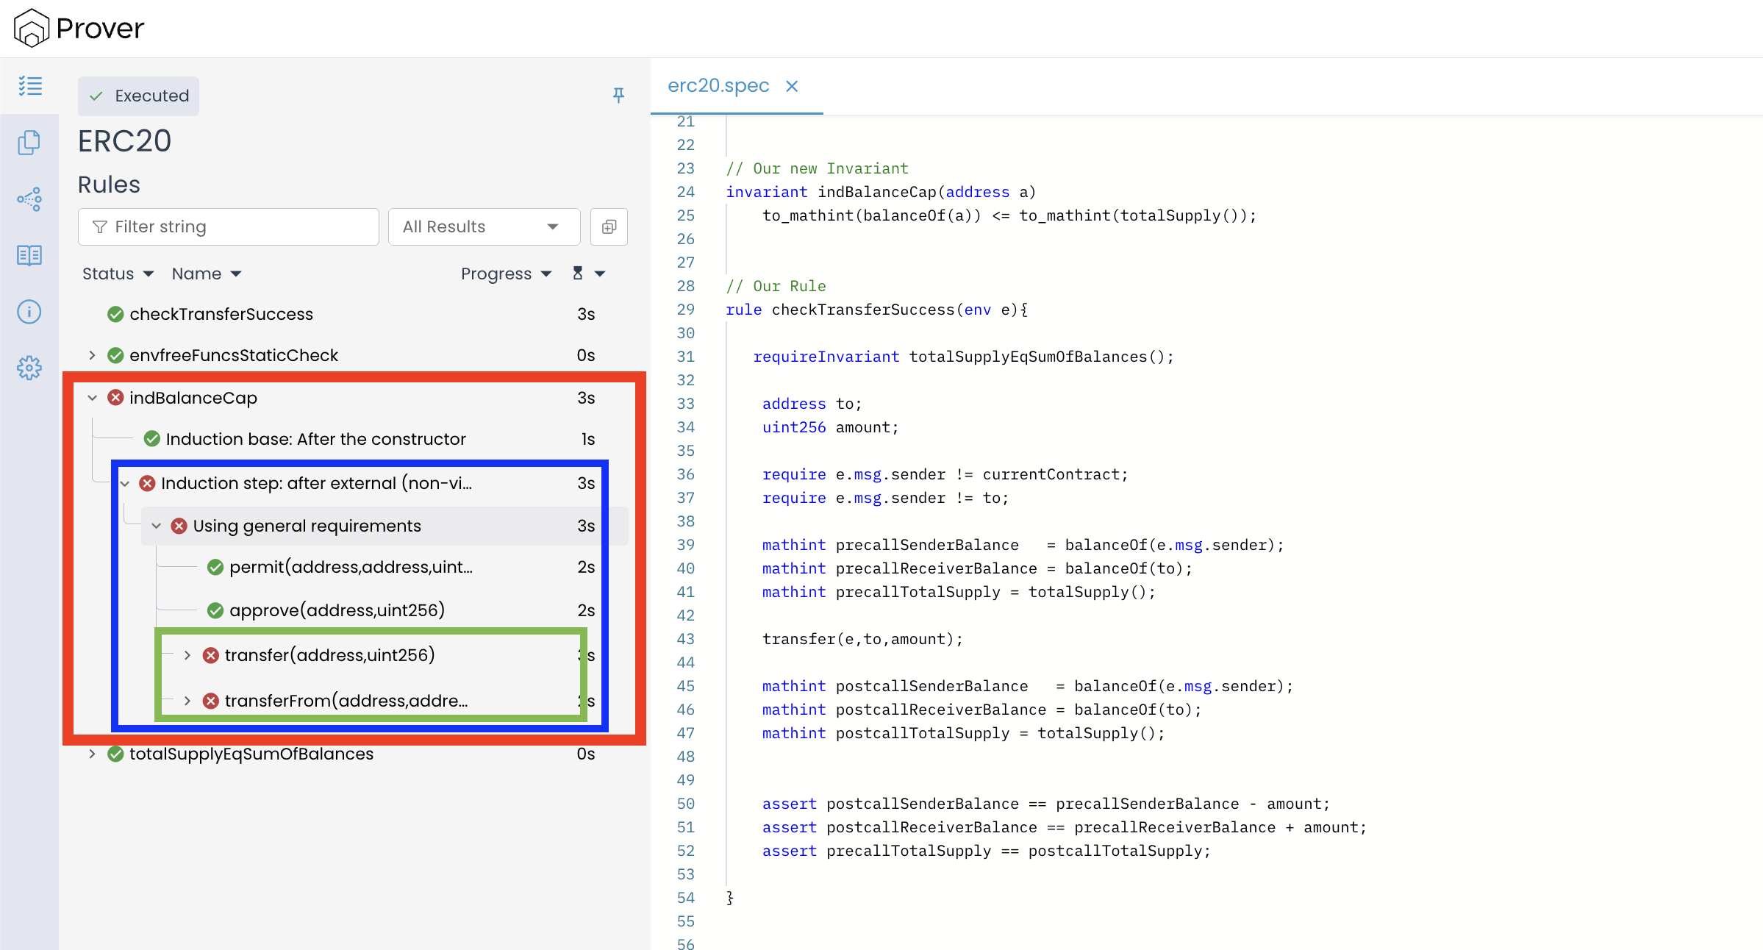The width and height of the screenshot is (1763, 950).
Task: Open the All Results filter dropdown
Action: point(483,226)
